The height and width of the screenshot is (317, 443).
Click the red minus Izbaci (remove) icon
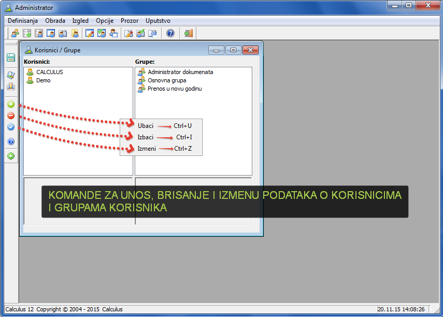click(11, 116)
